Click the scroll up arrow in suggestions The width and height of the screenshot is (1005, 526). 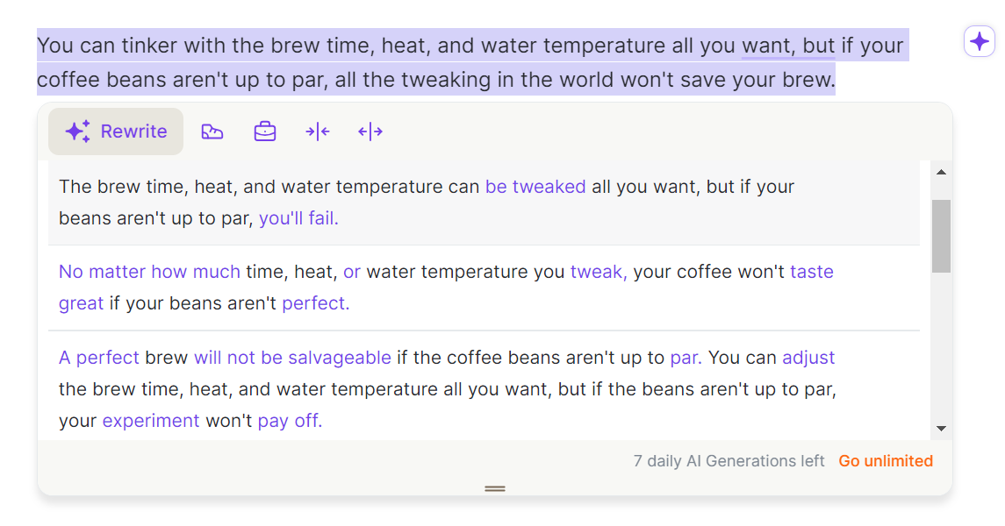click(x=941, y=172)
